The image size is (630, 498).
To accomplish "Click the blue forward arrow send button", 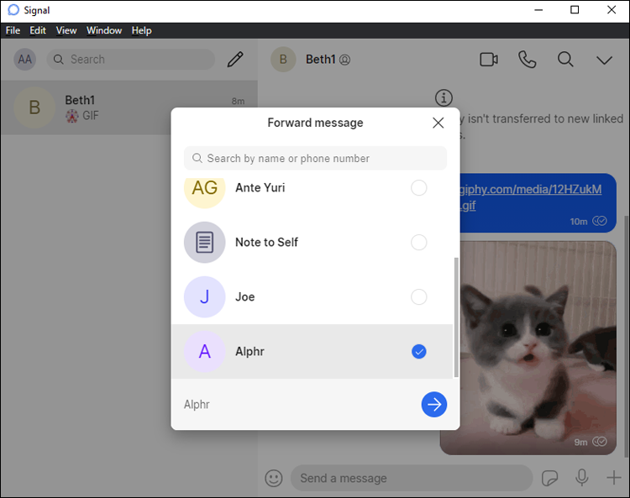I will pos(434,405).
